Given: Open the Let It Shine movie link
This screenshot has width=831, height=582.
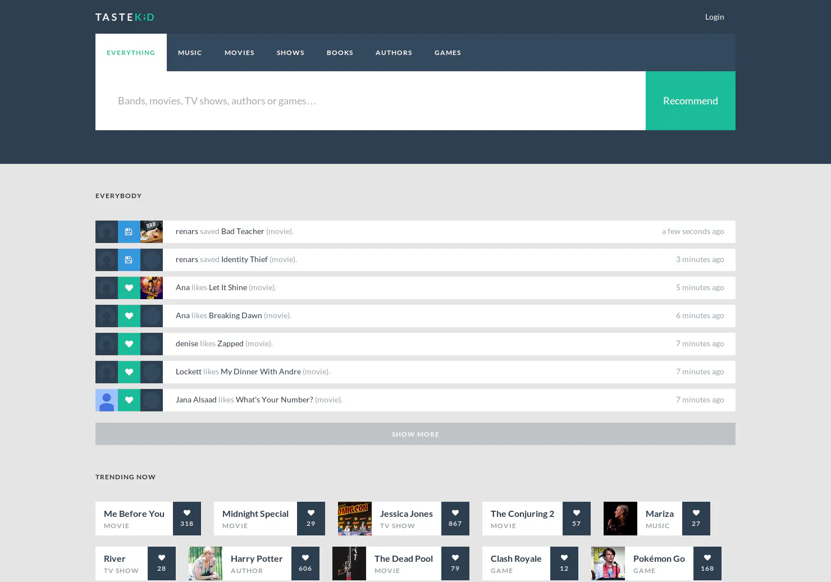Looking at the screenshot, I should click(228, 287).
